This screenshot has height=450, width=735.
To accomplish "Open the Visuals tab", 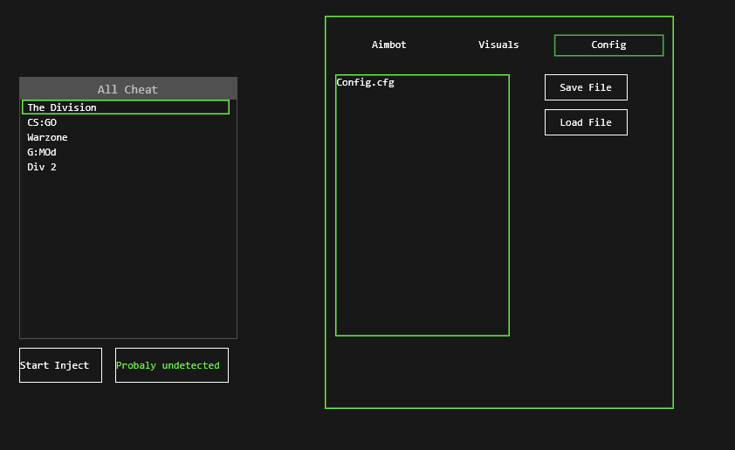I will (x=498, y=45).
